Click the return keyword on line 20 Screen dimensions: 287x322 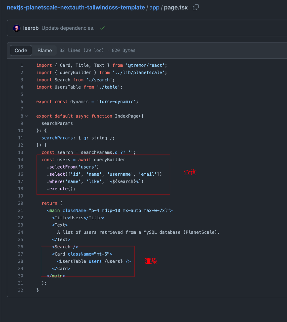tap(49, 203)
